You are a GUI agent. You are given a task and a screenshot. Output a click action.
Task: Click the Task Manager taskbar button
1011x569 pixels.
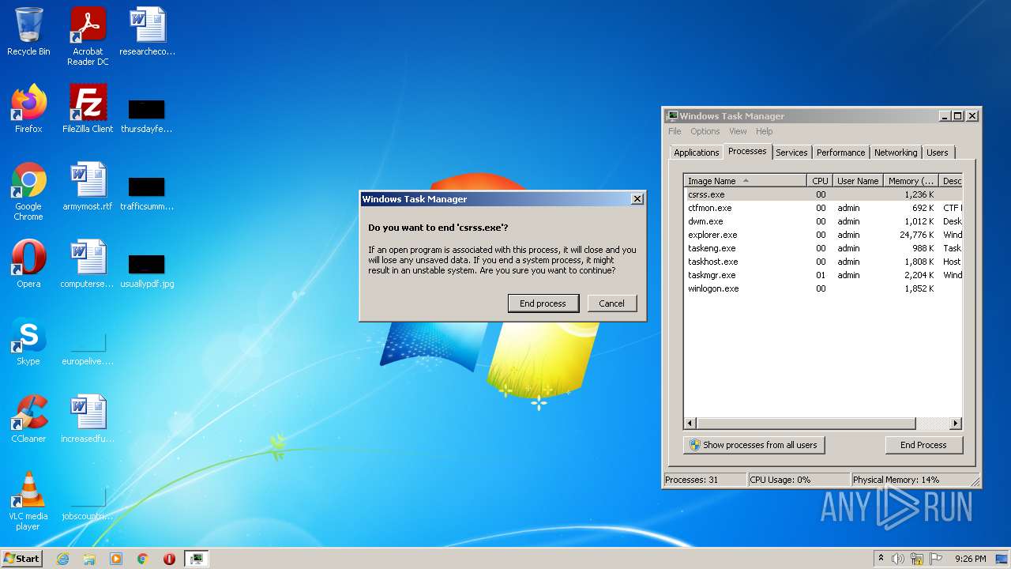pos(196,559)
